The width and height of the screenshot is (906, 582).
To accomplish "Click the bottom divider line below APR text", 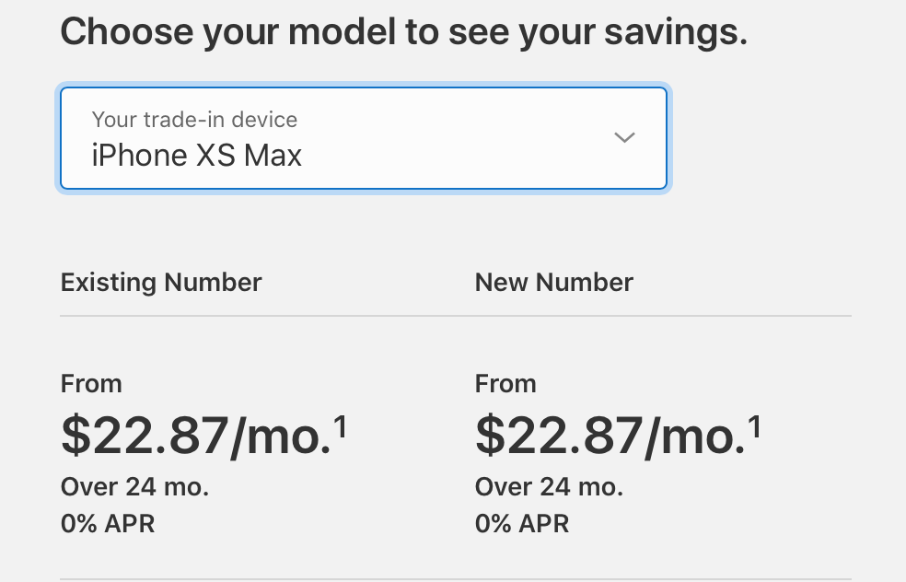I will (x=456, y=579).
